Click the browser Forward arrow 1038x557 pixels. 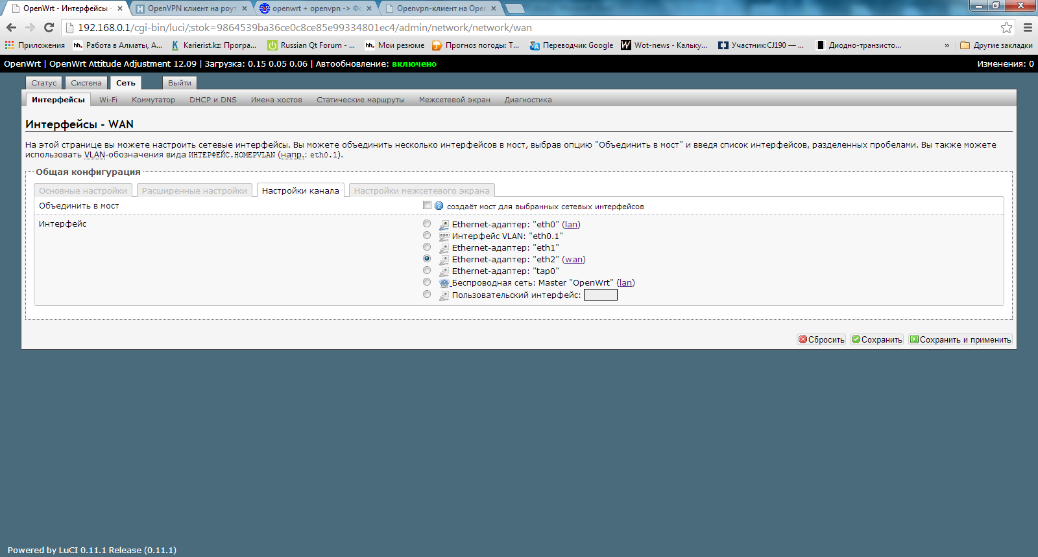tap(30, 27)
